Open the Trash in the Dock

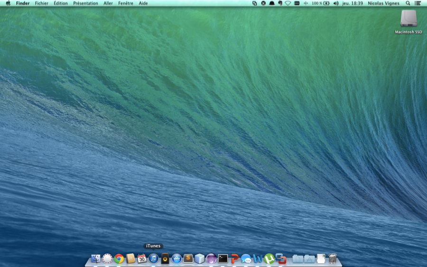click(333, 258)
